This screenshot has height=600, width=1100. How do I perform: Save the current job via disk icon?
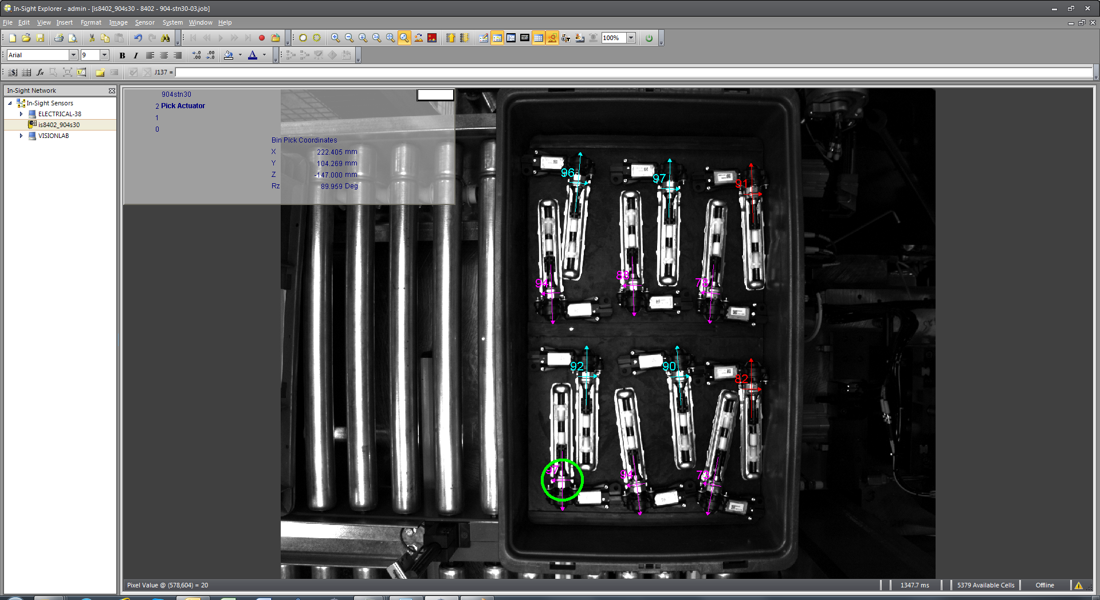pos(40,38)
